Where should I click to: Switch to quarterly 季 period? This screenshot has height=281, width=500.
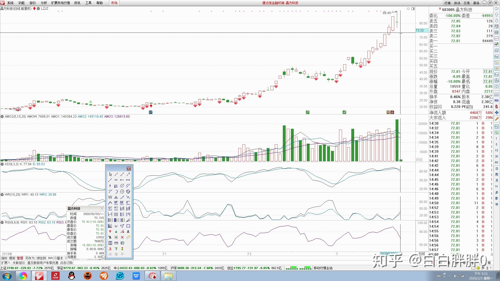click(x=497, y=198)
